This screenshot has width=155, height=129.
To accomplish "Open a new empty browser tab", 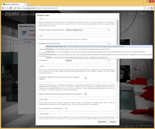I will click(29, 4).
